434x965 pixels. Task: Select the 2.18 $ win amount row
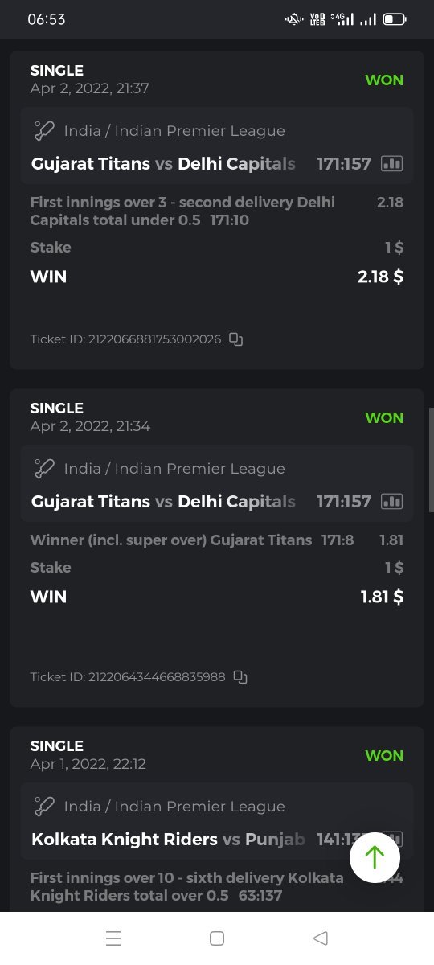[x=217, y=277]
